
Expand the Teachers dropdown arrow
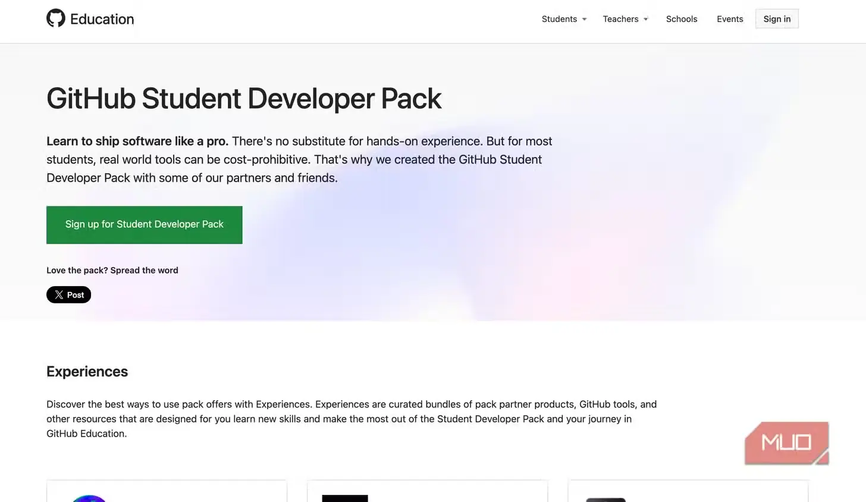646,19
